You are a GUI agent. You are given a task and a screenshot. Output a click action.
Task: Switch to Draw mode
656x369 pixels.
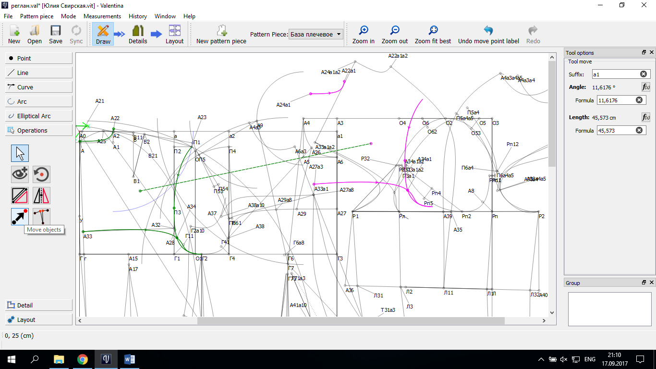coord(103,35)
